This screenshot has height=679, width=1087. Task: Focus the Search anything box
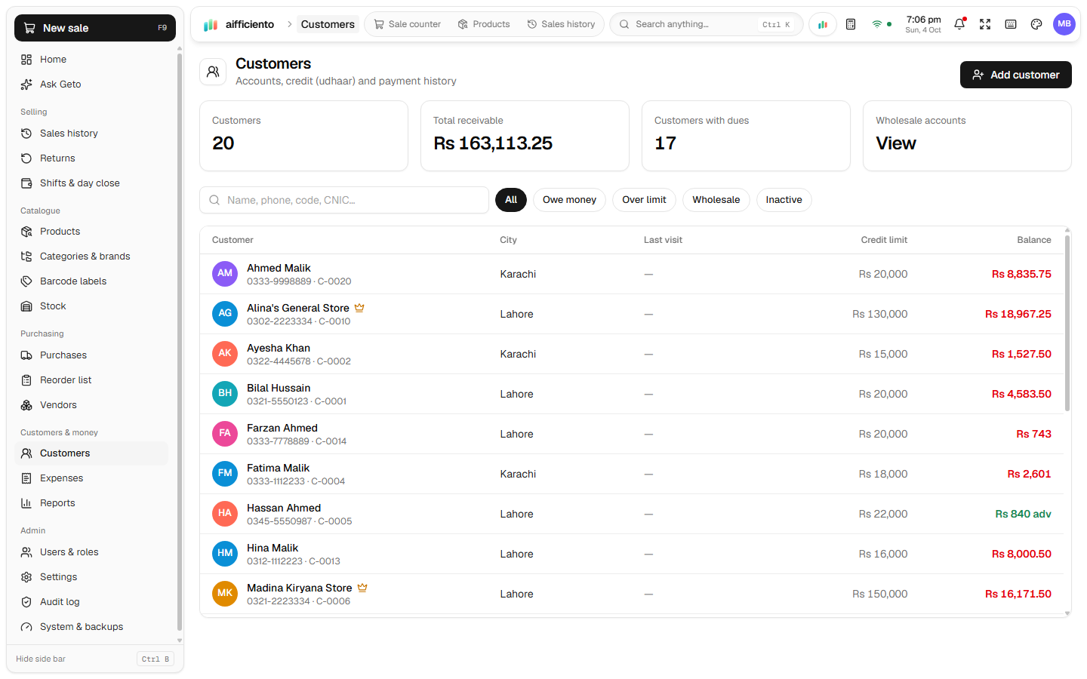tap(707, 24)
